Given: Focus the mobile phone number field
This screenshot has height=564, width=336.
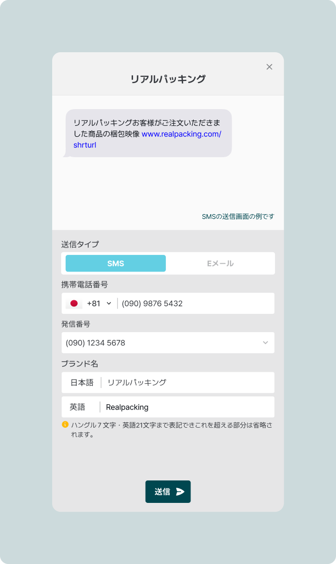Looking at the screenshot, I should click(x=196, y=303).
